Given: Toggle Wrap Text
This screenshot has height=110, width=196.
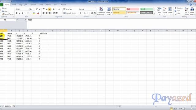Looking at the screenshot, I should click(68, 9).
